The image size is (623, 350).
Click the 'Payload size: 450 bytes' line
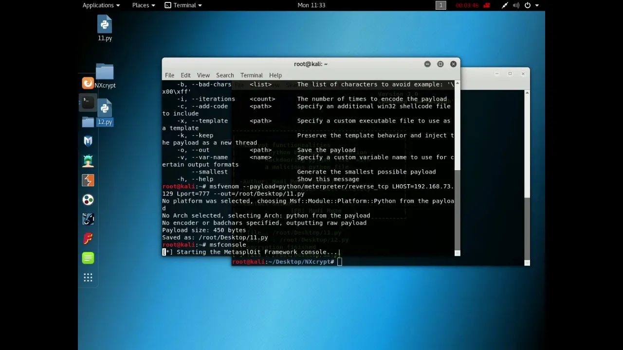(x=204, y=230)
